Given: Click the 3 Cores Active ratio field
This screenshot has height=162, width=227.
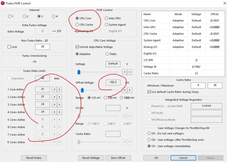Looking at the screenshot, I should click(43, 104).
